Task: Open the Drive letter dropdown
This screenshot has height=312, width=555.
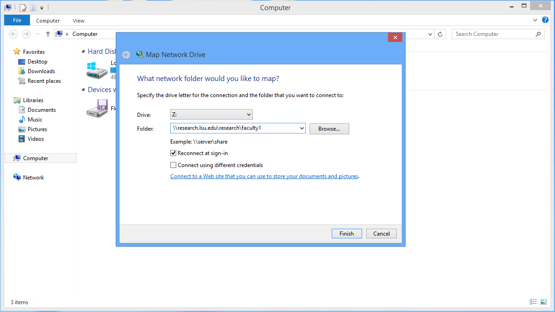Action: pos(248,114)
